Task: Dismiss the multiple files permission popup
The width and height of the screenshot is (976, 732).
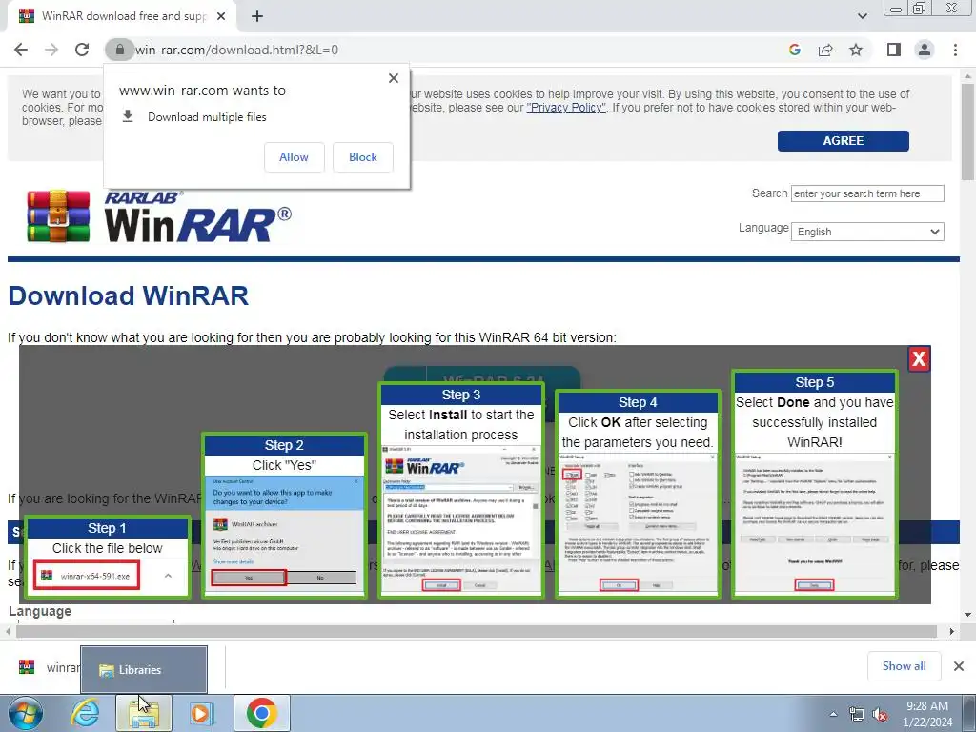Action: click(x=394, y=78)
